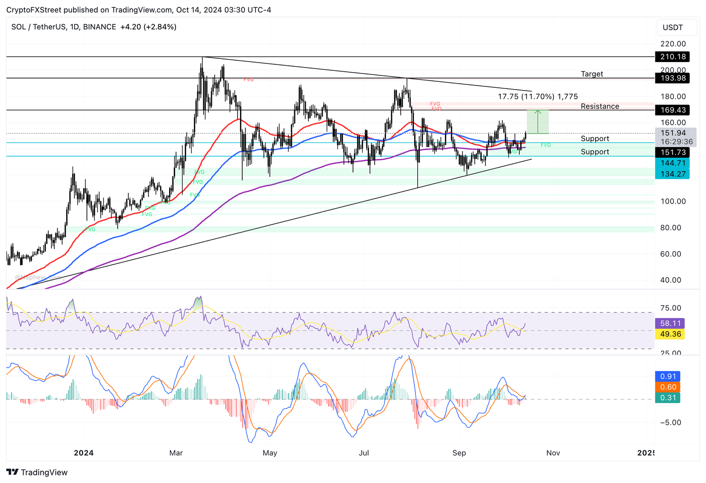This screenshot has height=483, width=706.
Task: Click the TradingView logo icon
Action: (x=12, y=472)
